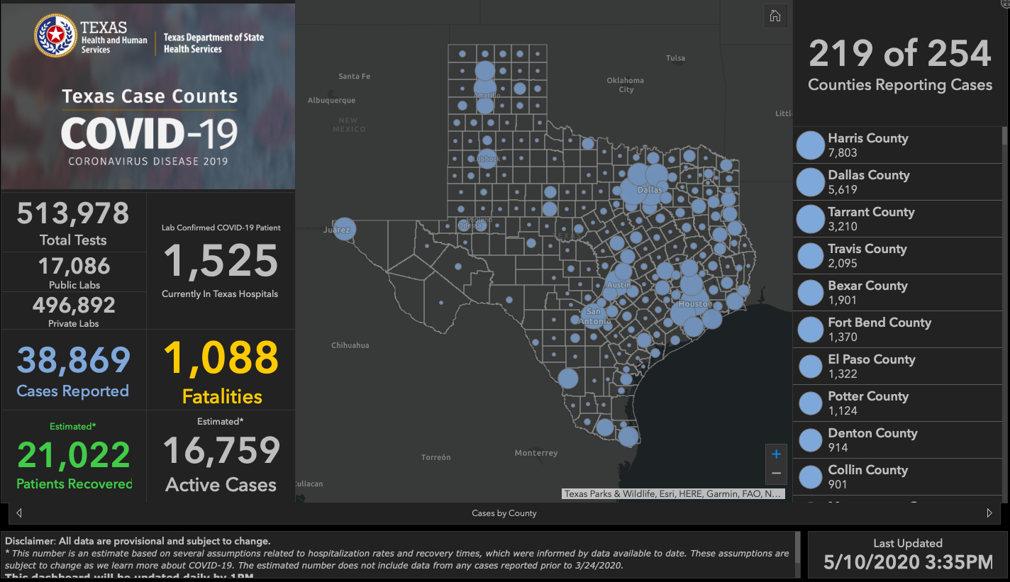
Task: Click the map attribution text
Action: tap(673, 493)
